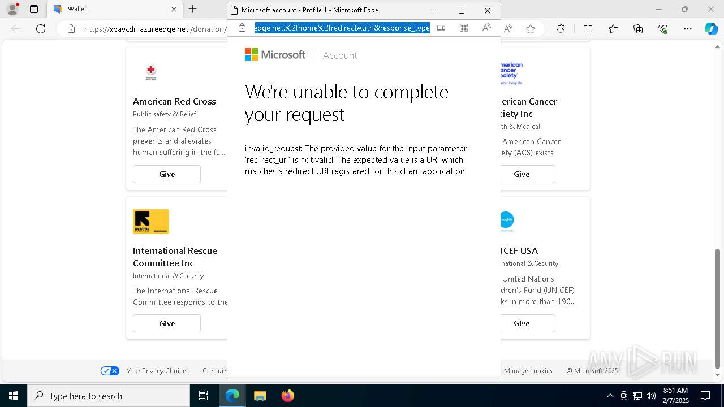
Task: Open Your Privacy Choices link
Action: (x=158, y=371)
